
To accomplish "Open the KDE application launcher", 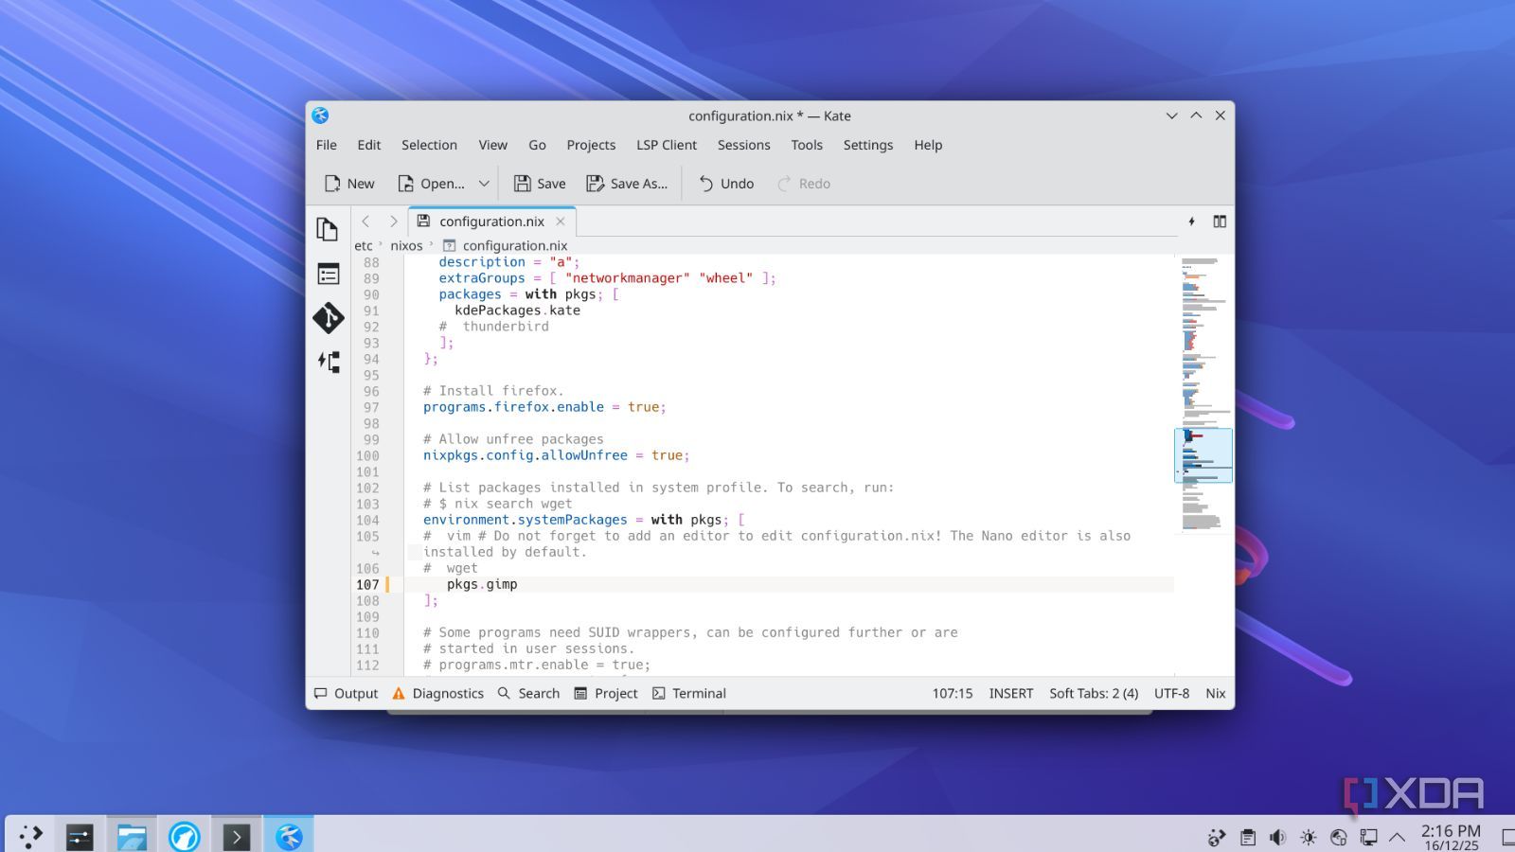I will point(31,836).
